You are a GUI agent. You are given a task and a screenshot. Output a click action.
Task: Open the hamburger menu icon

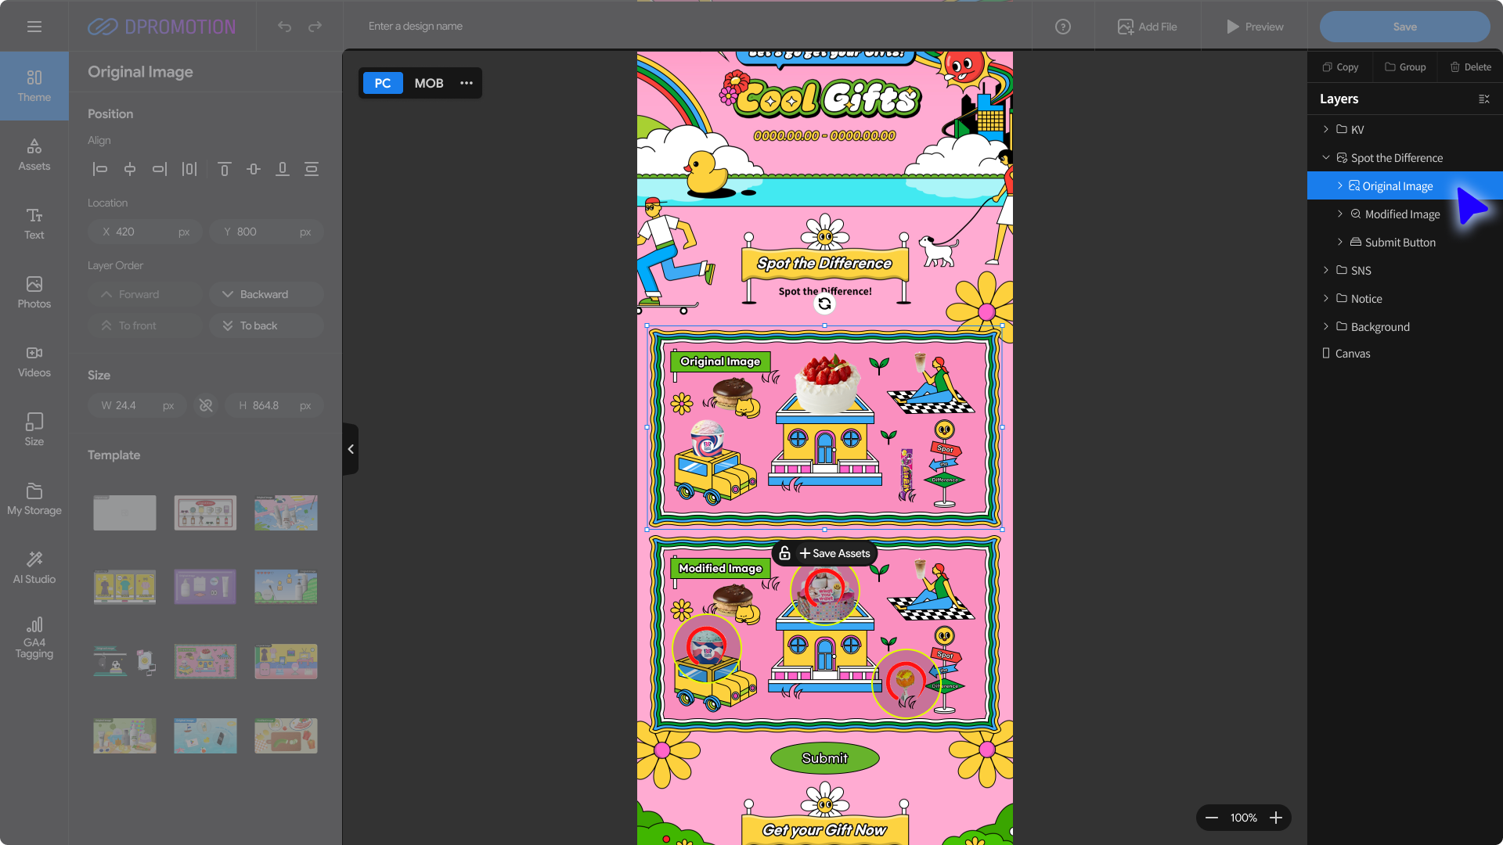tap(34, 27)
